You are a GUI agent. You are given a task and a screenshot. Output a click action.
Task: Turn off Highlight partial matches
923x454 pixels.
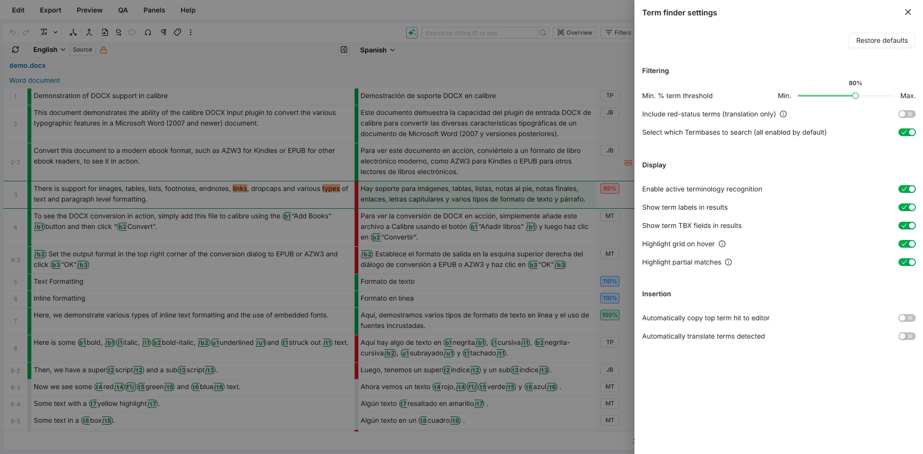[x=907, y=262]
